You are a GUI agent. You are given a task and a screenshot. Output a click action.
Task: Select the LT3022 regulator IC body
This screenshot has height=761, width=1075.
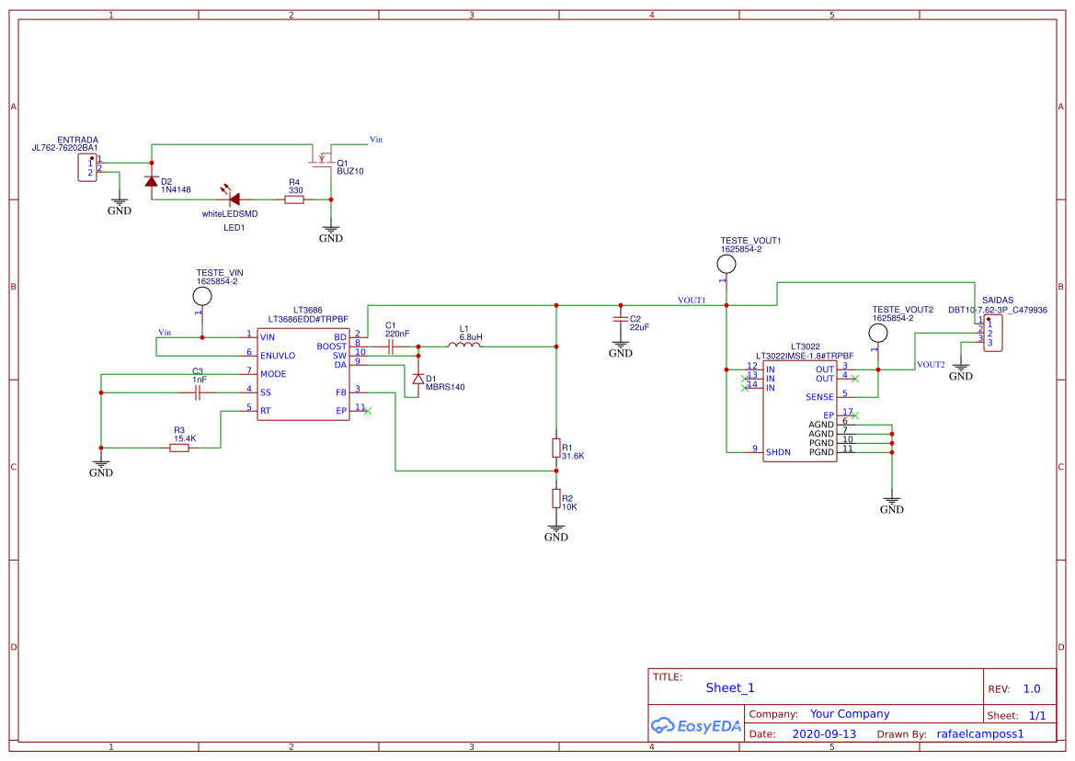[x=799, y=410]
